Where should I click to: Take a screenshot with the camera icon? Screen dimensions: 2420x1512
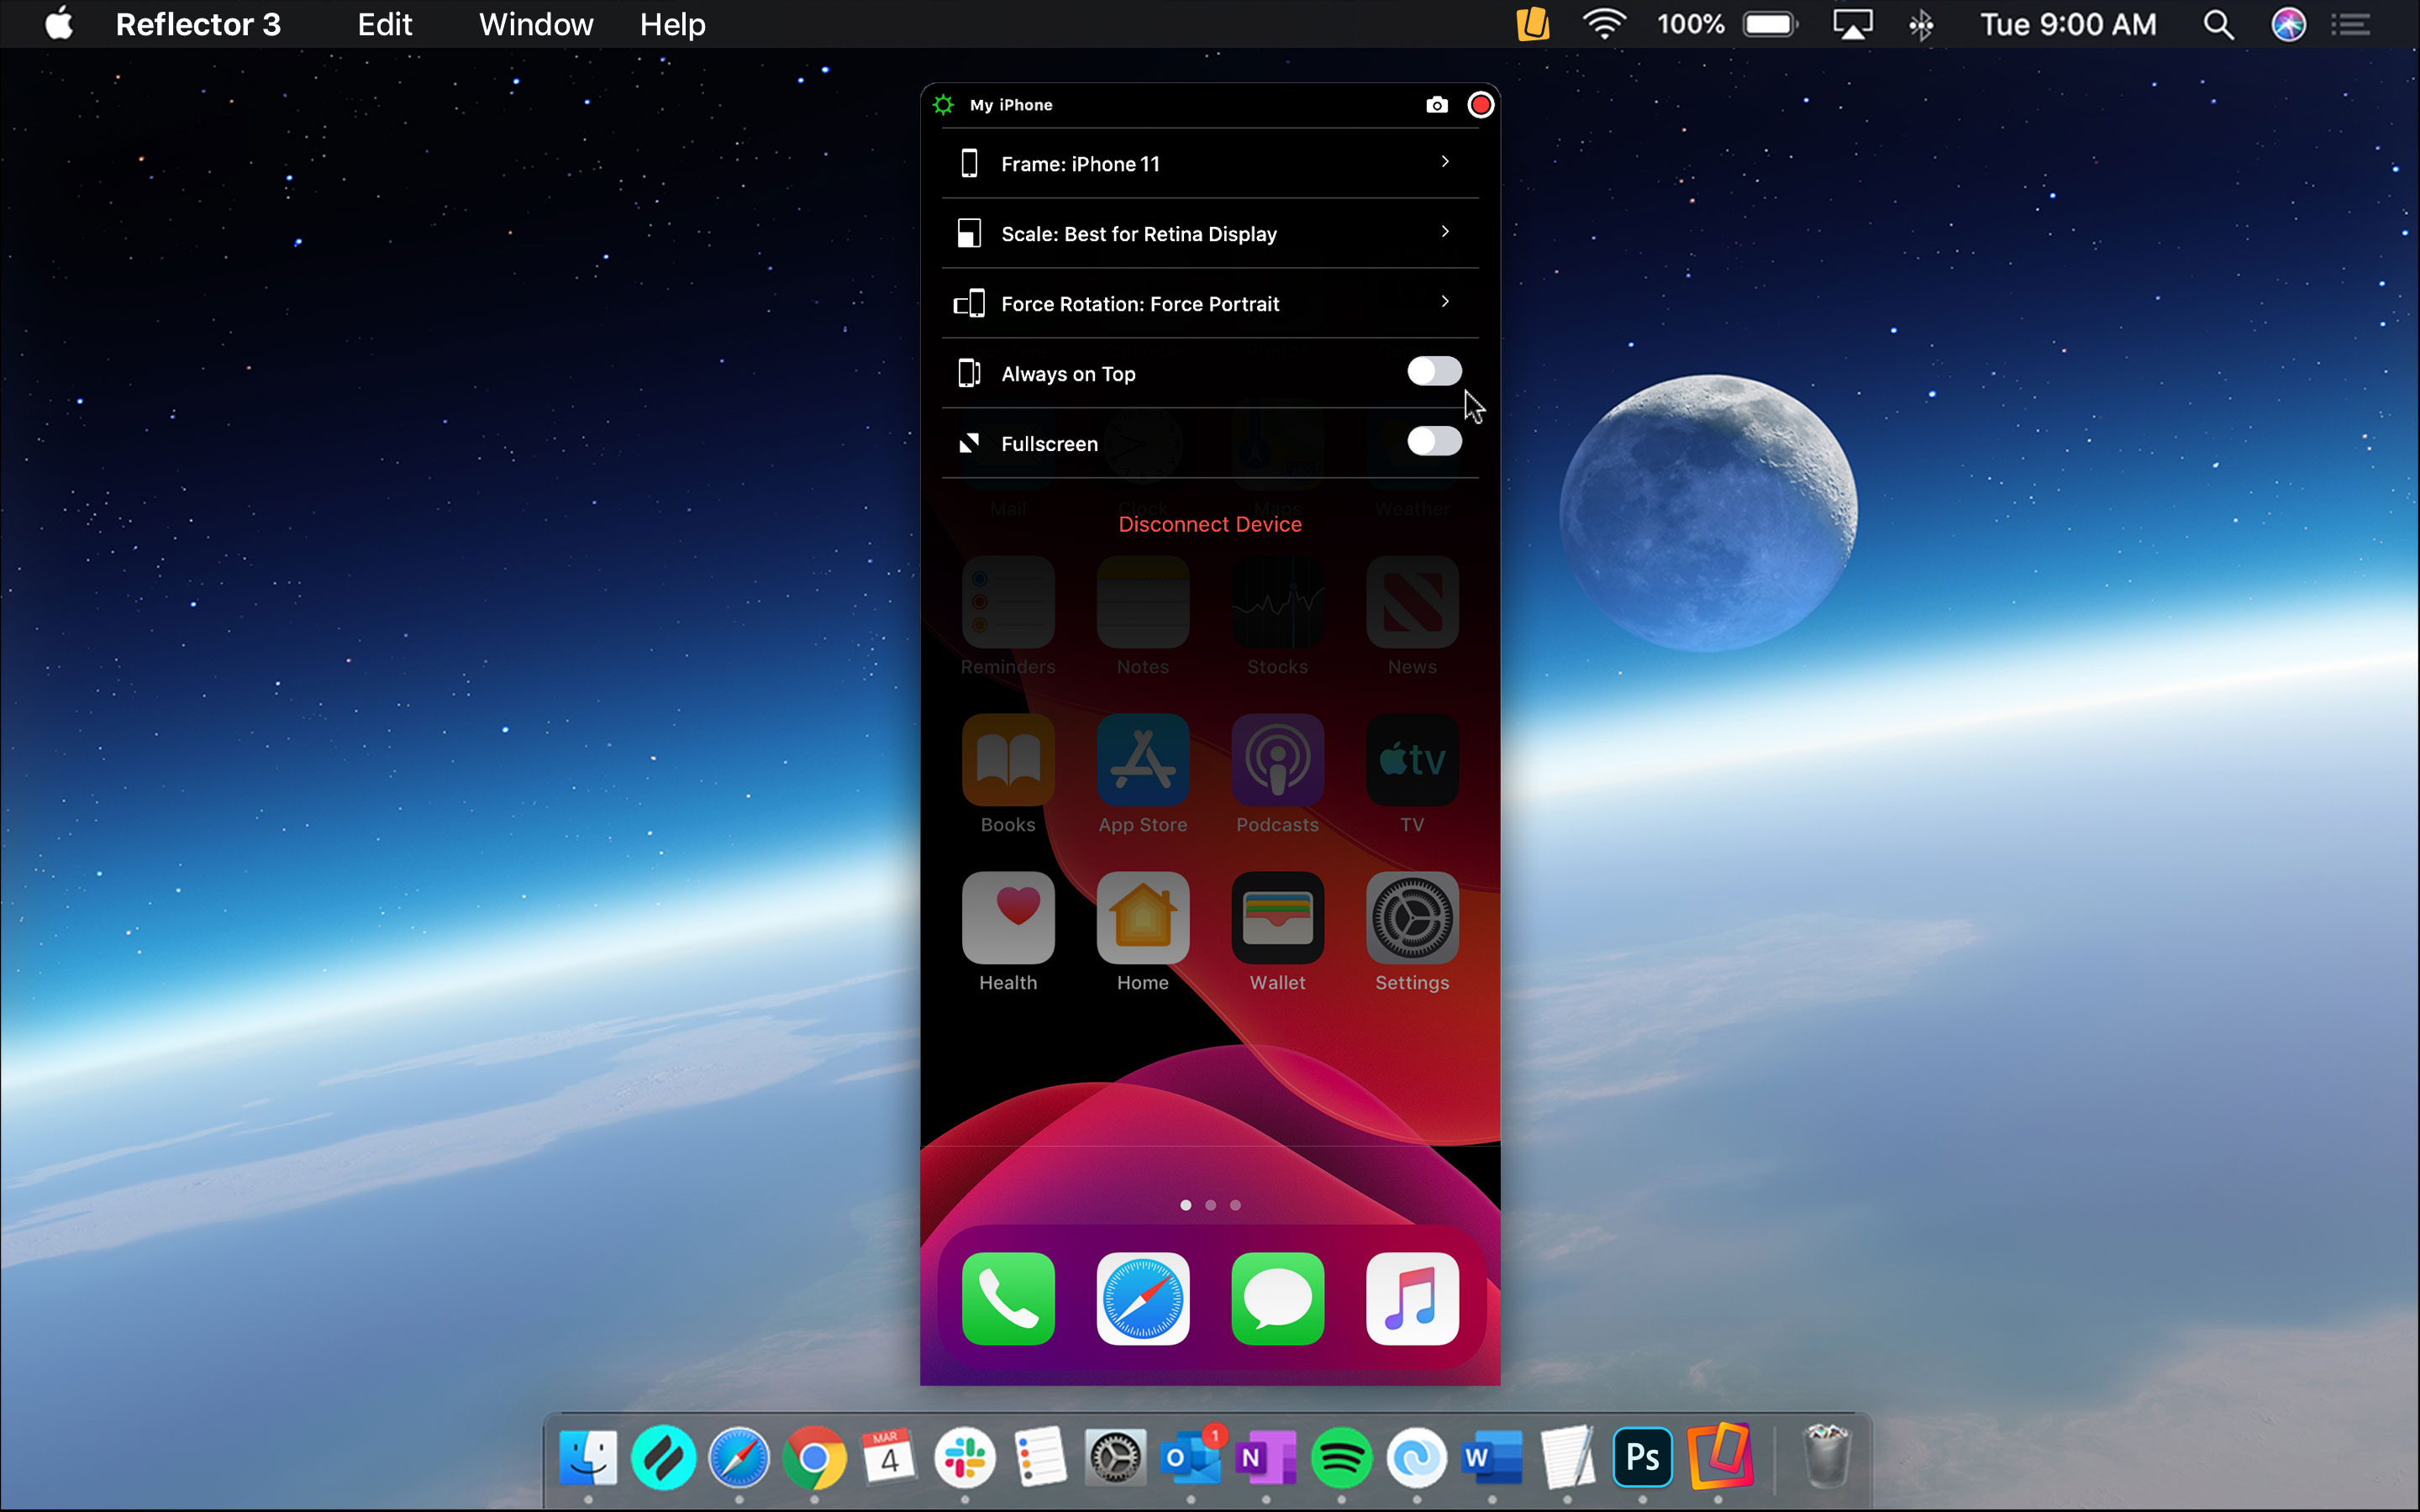pyautogui.click(x=1436, y=105)
